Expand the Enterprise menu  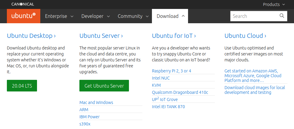[59, 16]
